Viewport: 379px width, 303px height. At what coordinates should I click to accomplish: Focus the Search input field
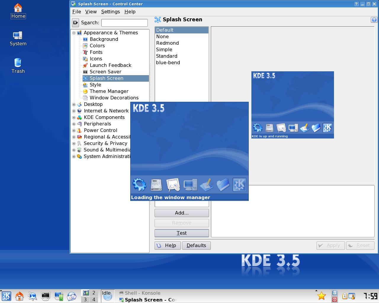pyautogui.click(x=124, y=23)
